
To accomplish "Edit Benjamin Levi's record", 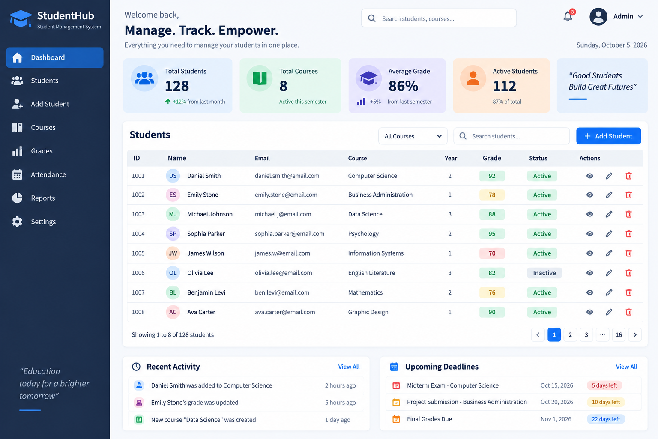I will click(x=609, y=292).
